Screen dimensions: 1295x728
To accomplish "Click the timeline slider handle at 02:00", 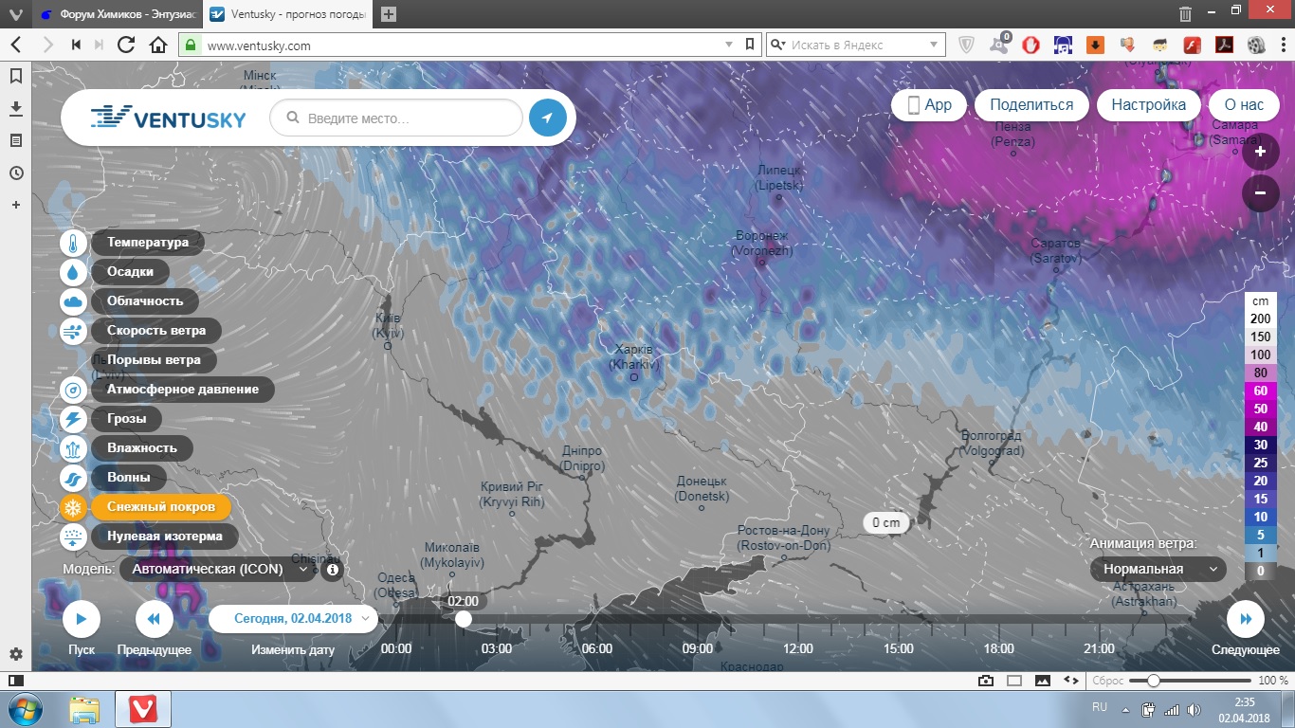I will tap(463, 619).
